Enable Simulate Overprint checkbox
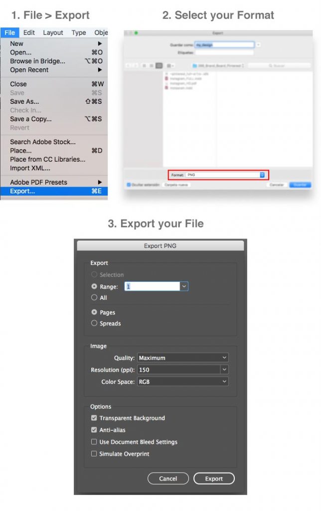 point(94,454)
